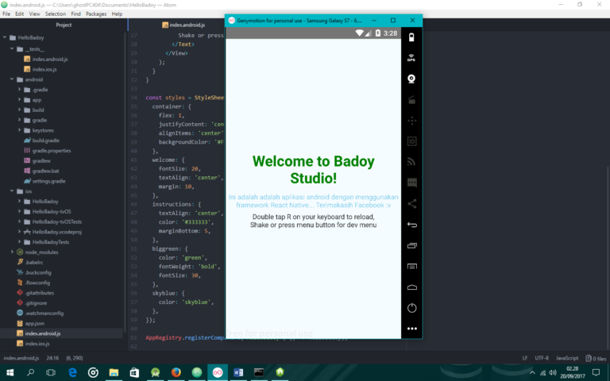The image size is (610, 381).
Task: Collapse the android folder in project tree
Action: pyautogui.click(x=11, y=79)
